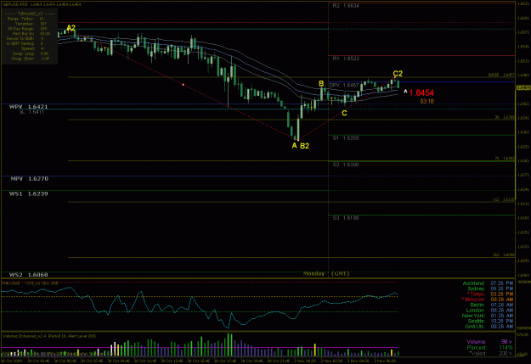Viewport: 531px width, 364px height.
Task: Click the Swap Short row in info panel
Action: point(31,59)
